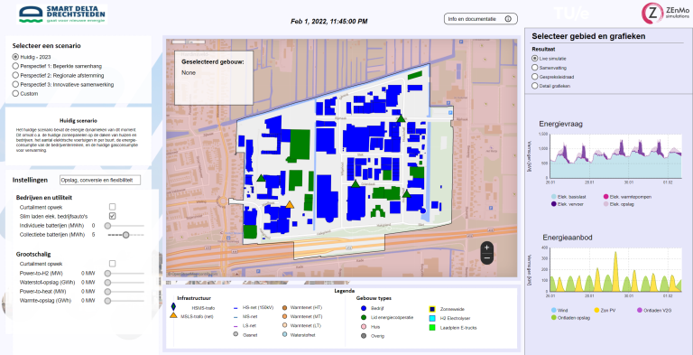Enable Curtailment opwek under Bedrijven en utiliteit
Viewport: 693px width, 355px height.
(112, 207)
